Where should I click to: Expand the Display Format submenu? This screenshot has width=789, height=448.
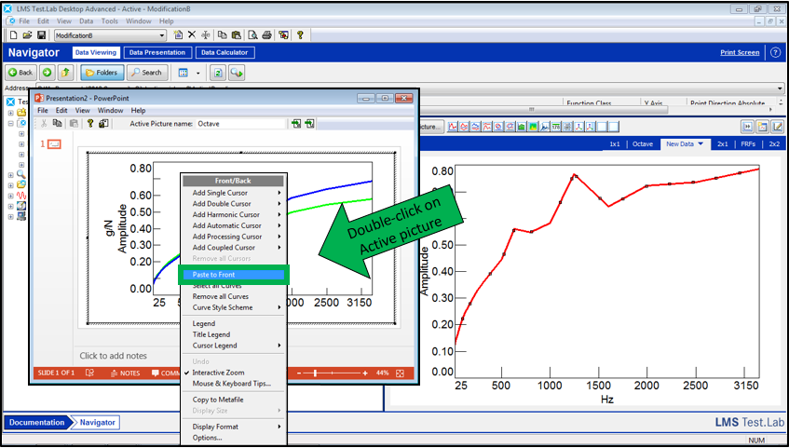tap(233, 427)
